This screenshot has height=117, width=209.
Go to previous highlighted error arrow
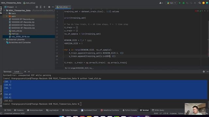(x=205, y=11)
